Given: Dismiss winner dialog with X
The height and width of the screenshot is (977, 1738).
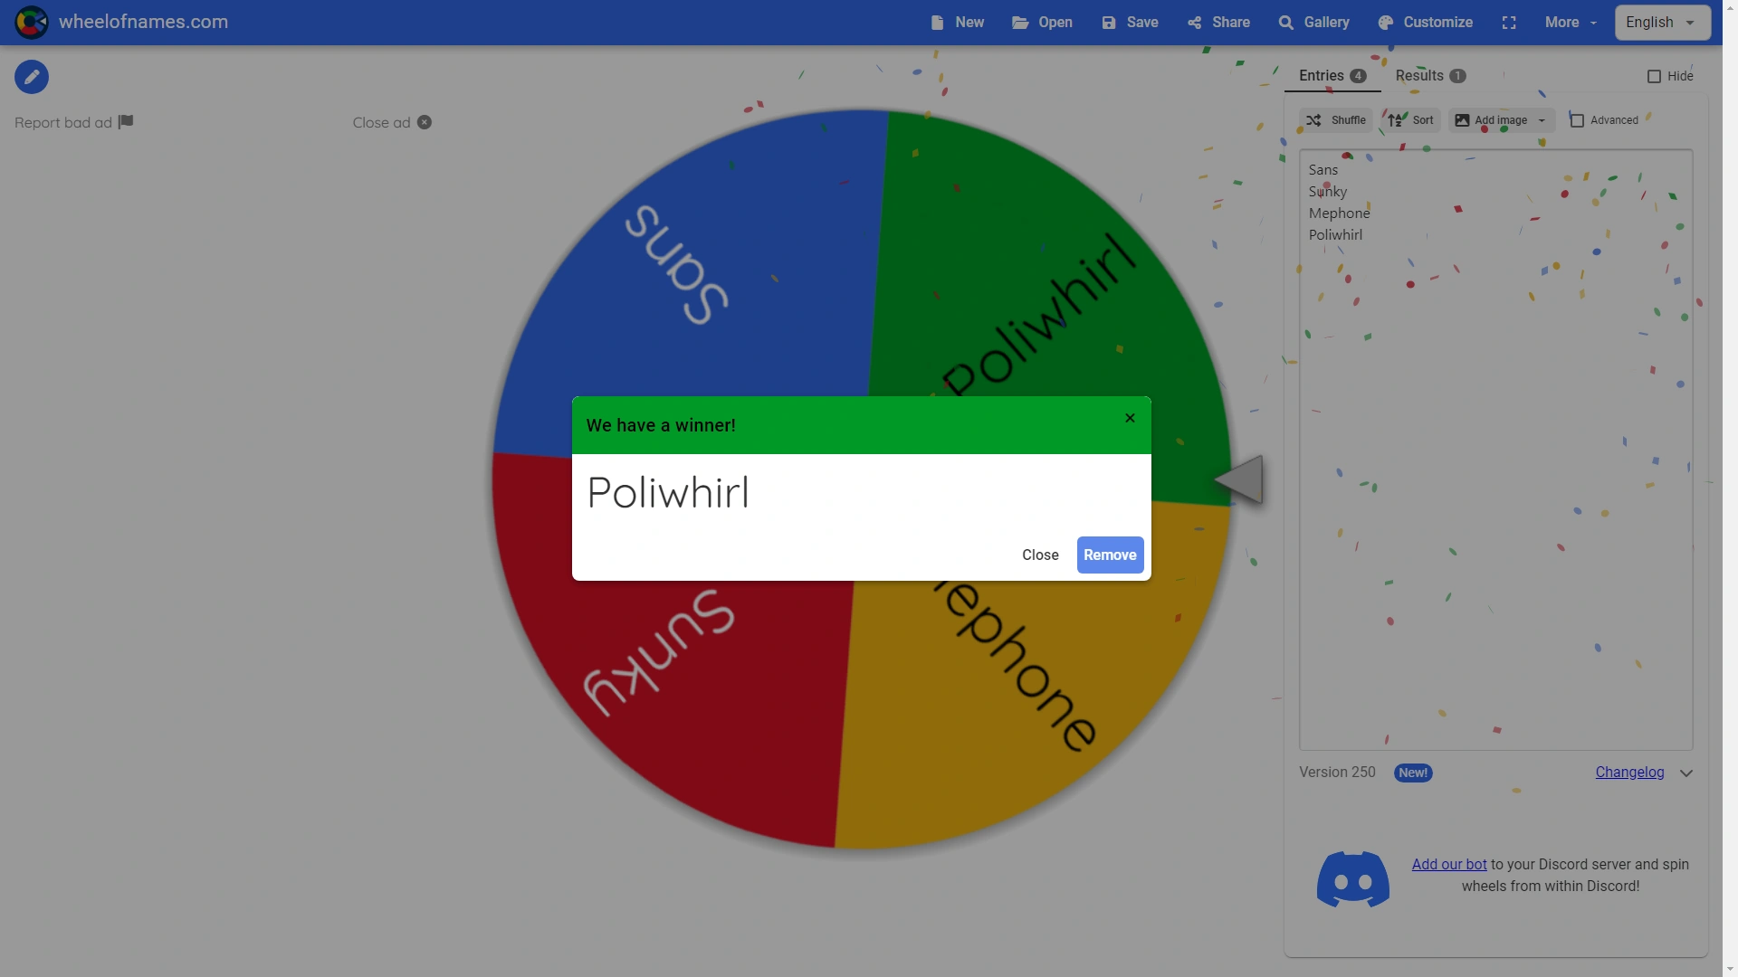Looking at the screenshot, I should click(1130, 418).
